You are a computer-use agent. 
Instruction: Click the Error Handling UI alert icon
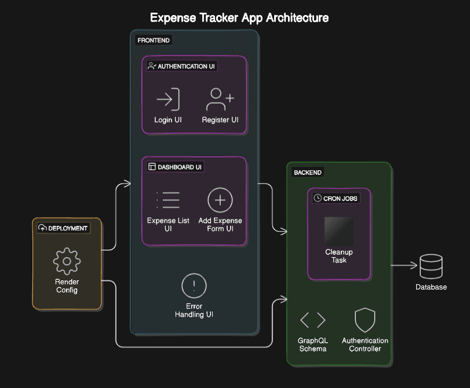[x=194, y=286]
